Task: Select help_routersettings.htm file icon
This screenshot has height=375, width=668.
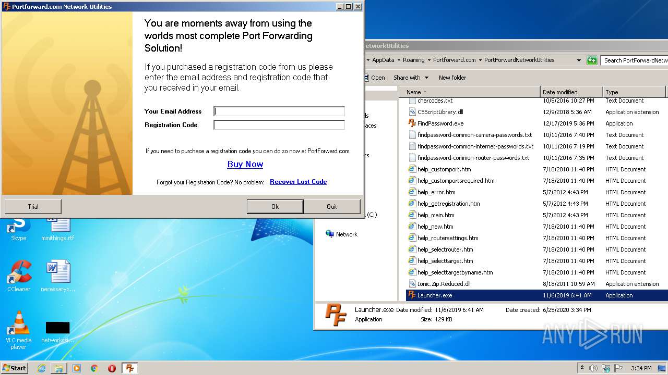Action: [x=412, y=238]
